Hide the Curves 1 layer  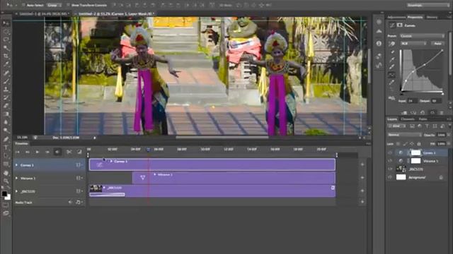(x=390, y=152)
